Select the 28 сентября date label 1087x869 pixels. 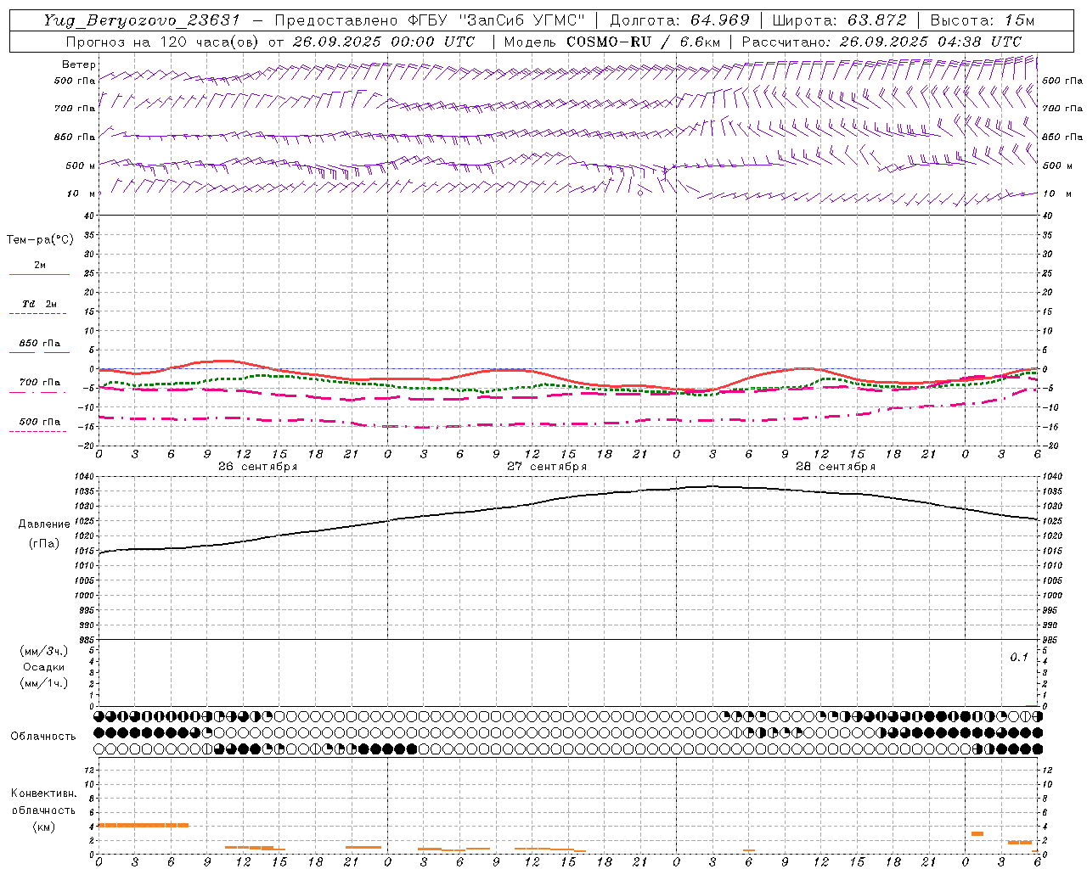(836, 467)
